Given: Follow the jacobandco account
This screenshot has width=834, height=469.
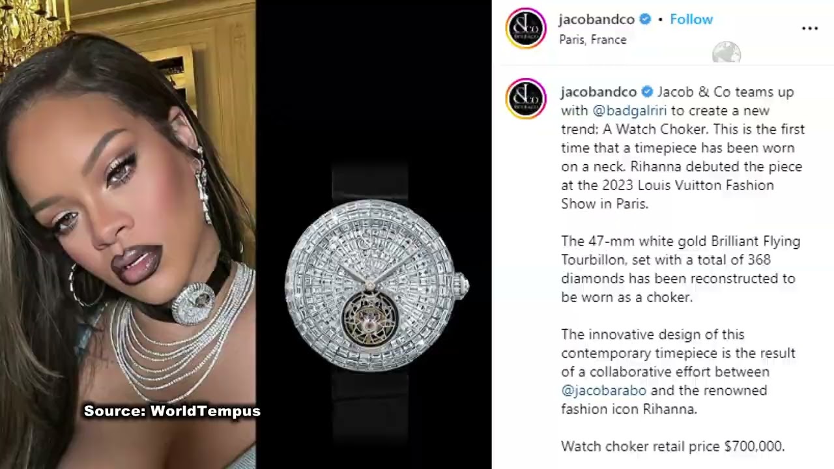Looking at the screenshot, I should (x=691, y=20).
